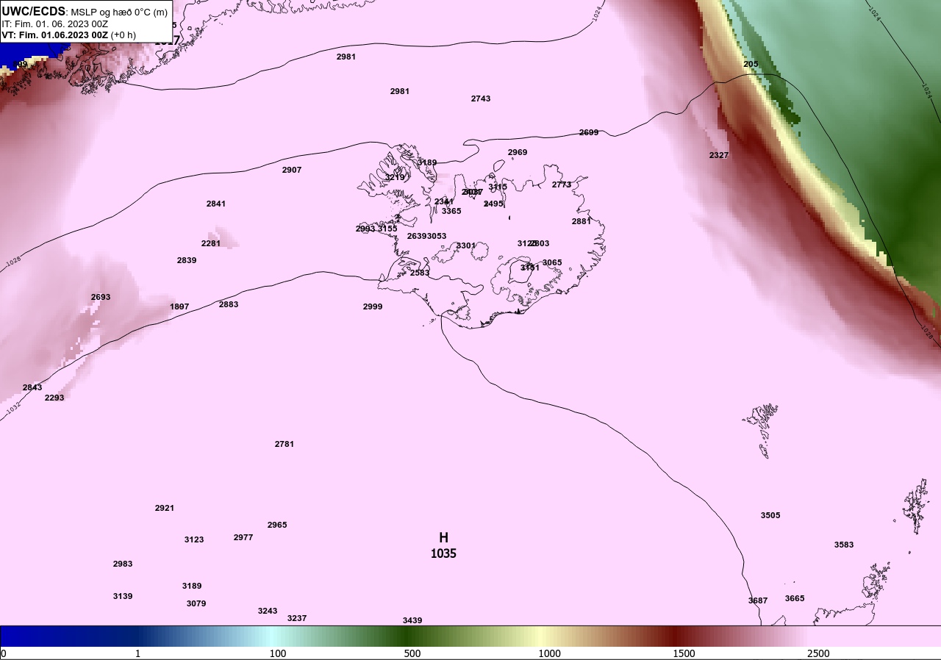Click the 2969 height value
This screenshot has height=660, width=941.
pyautogui.click(x=518, y=152)
